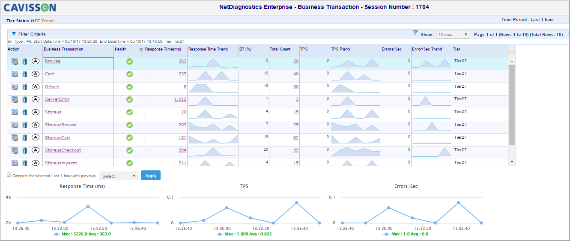
Task: Click the database cylinder icon in StoreusCart row
Action: [x=25, y=138]
